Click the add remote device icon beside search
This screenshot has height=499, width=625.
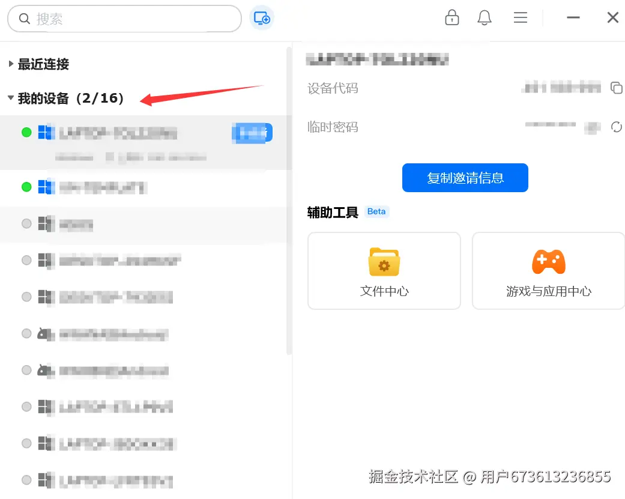click(262, 18)
